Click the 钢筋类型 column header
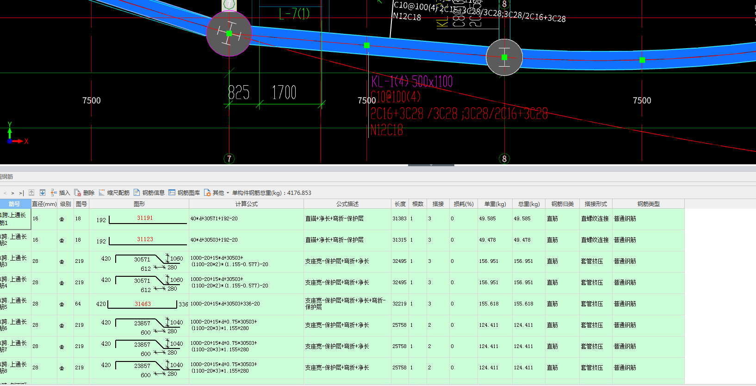Screen dimensions: 756x386 [x=649, y=204]
